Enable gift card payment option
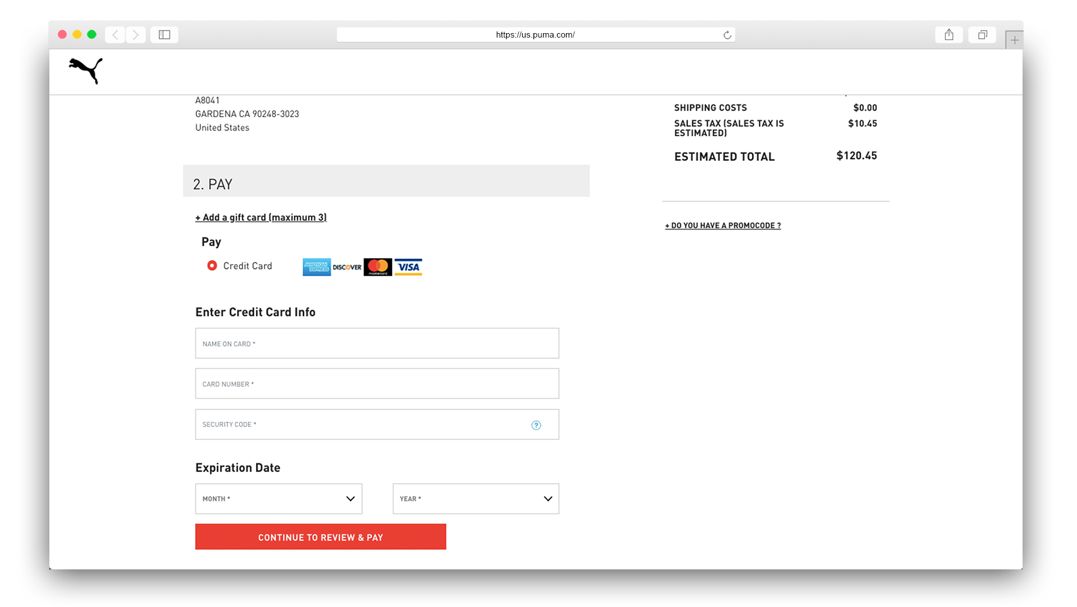Screen dimensions: 1077x607 coord(260,217)
